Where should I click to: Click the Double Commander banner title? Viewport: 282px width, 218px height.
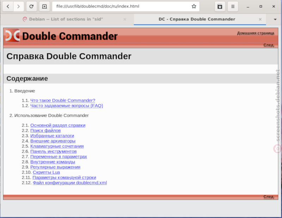(70, 36)
